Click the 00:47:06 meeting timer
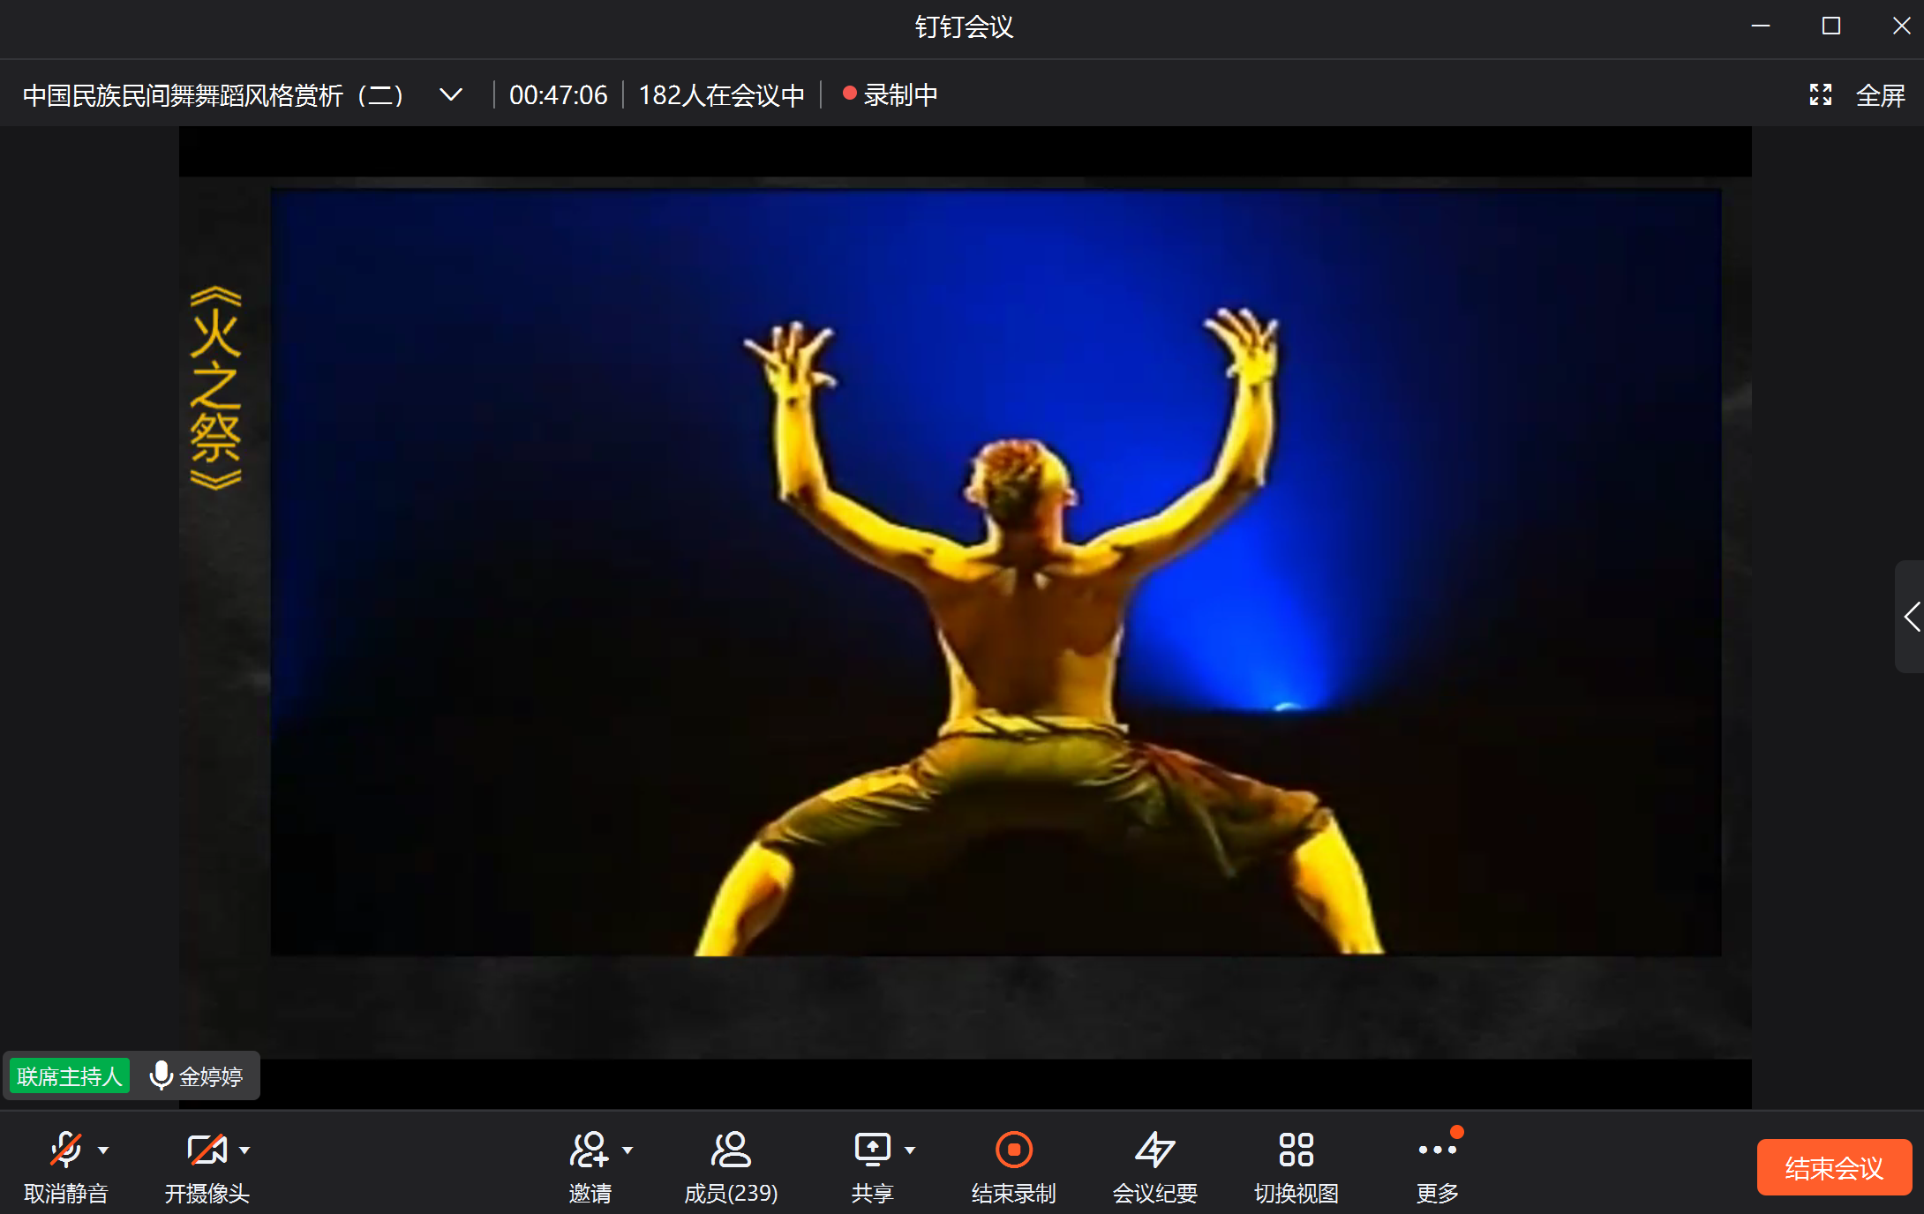This screenshot has width=1924, height=1214. [x=558, y=94]
